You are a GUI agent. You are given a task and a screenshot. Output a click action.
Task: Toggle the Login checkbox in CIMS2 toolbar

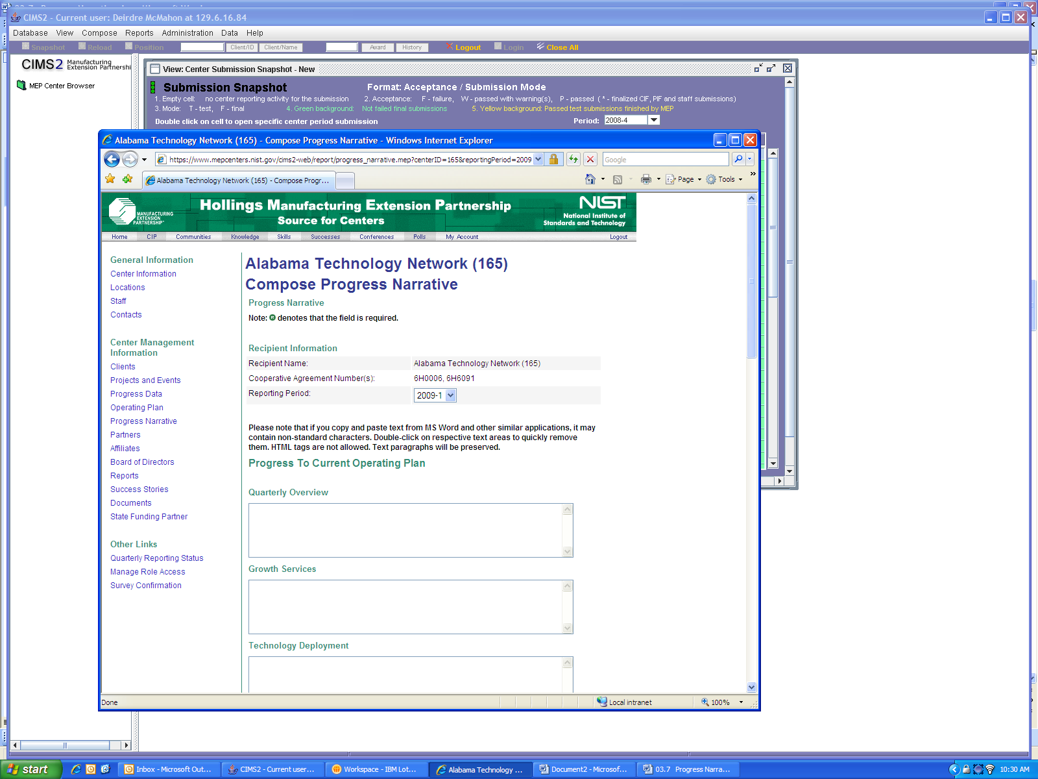coord(498,46)
